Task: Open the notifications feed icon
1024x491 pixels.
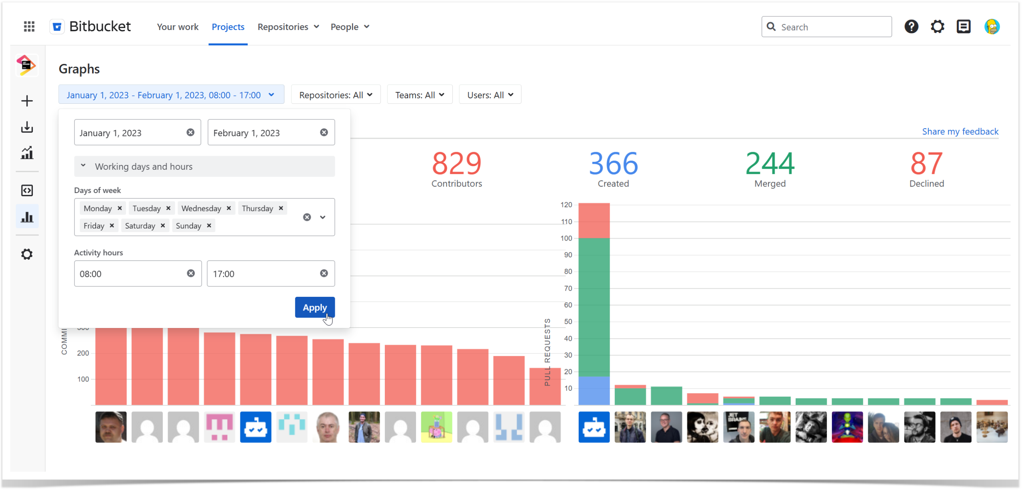Action: pos(964,27)
